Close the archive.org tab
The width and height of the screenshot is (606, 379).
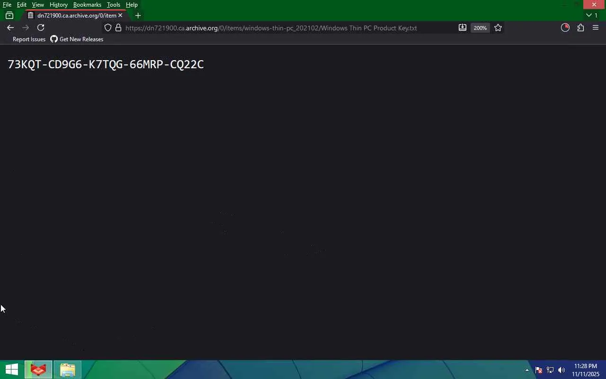click(120, 15)
